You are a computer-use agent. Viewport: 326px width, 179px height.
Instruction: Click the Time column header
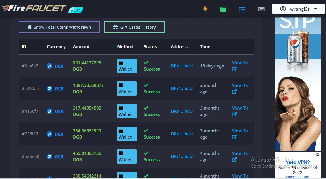tap(205, 47)
